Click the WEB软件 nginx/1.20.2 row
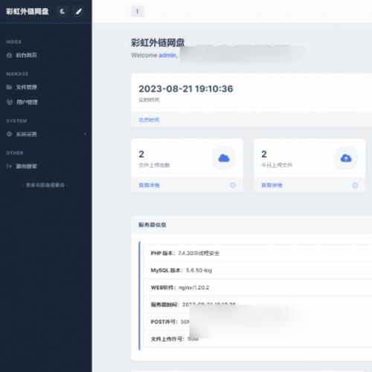Viewport: 372px width, 372px height. coord(257,287)
